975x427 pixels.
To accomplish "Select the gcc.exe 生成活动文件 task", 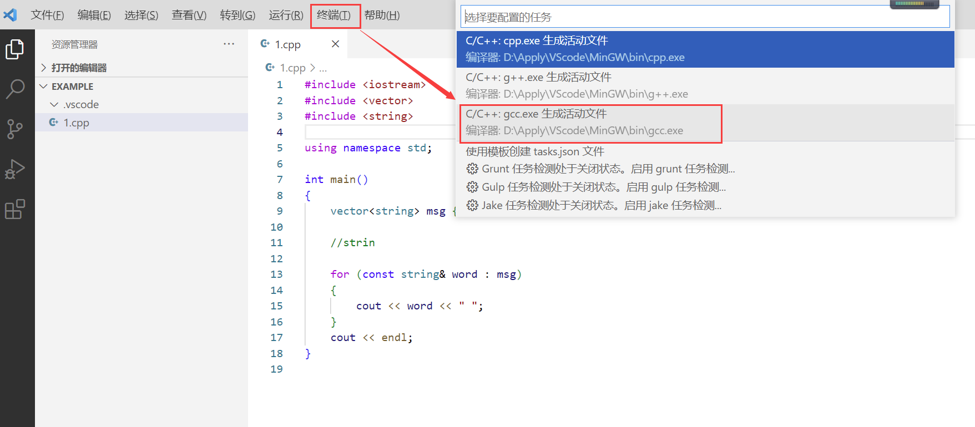I will (705, 122).
